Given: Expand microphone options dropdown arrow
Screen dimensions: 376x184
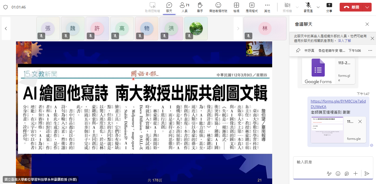Looking at the screenshot, I should tap(318, 7).
